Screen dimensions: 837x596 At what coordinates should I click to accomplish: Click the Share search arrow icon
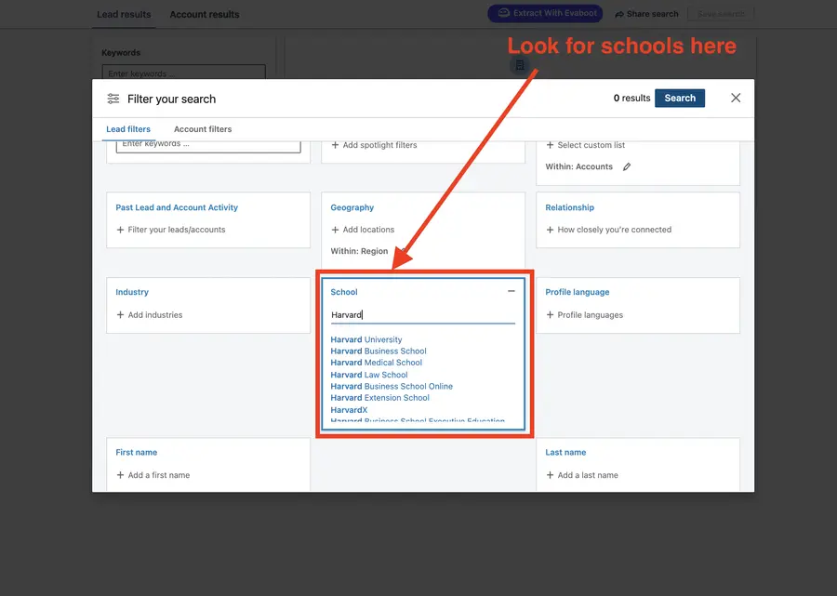click(619, 14)
